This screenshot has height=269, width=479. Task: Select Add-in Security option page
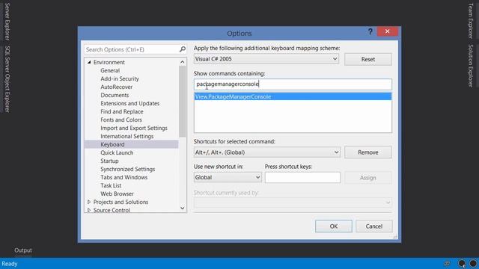pos(120,78)
